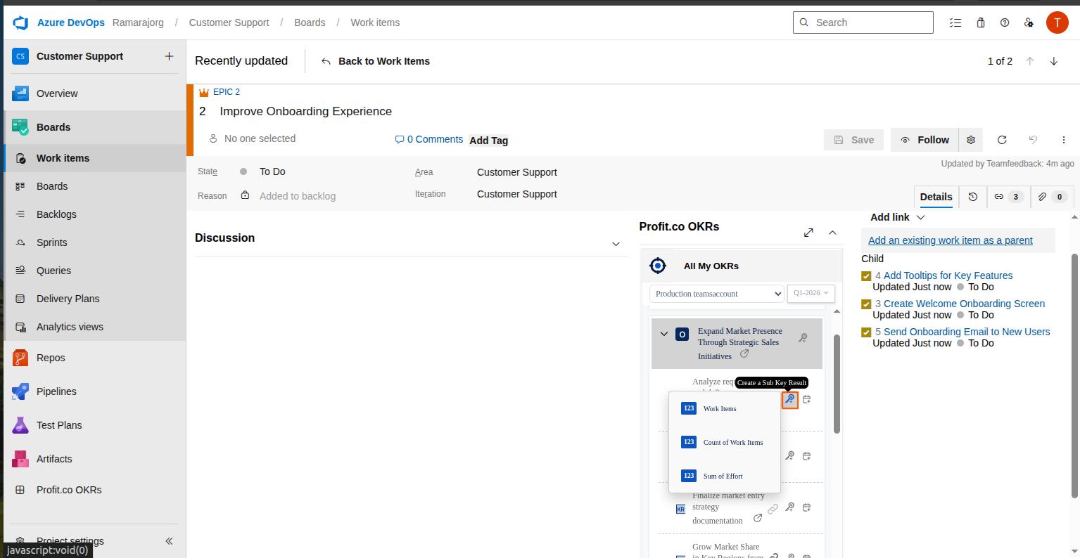
Task: Open Add an existing work item as a parent
Action: pyautogui.click(x=951, y=240)
